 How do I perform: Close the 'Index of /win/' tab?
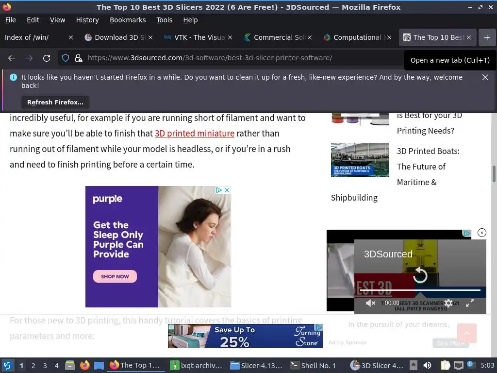tap(71, 37)
